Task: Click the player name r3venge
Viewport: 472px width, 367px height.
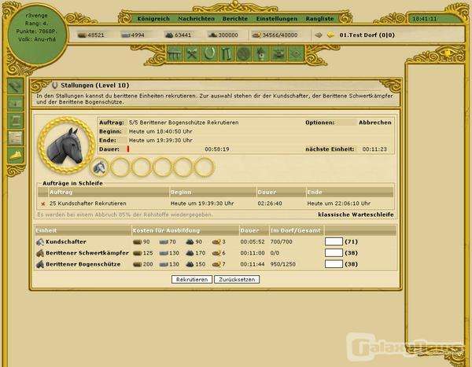Action: click(x=36, y=16)
